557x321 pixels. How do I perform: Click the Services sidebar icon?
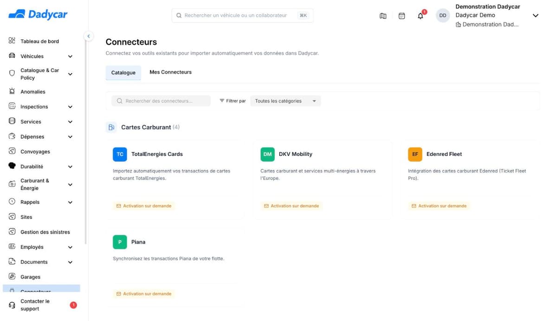pos(12,121)
